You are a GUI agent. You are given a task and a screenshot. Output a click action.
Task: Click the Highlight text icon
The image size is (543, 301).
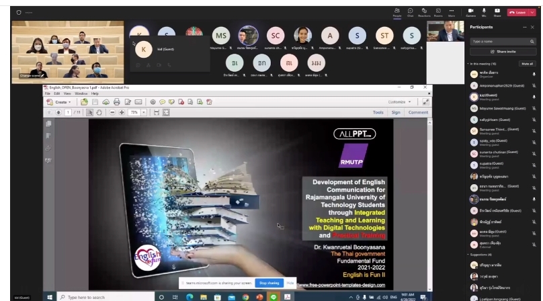(x=171, y=102)
